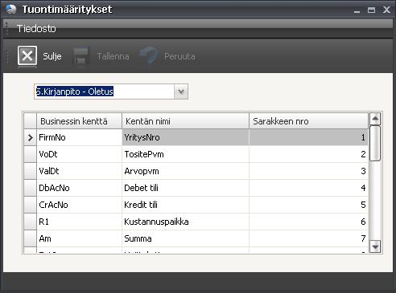Screen dimensions: 396x293
Task: Select the Kredit tili cell
Action: click(x=185, y=205)
